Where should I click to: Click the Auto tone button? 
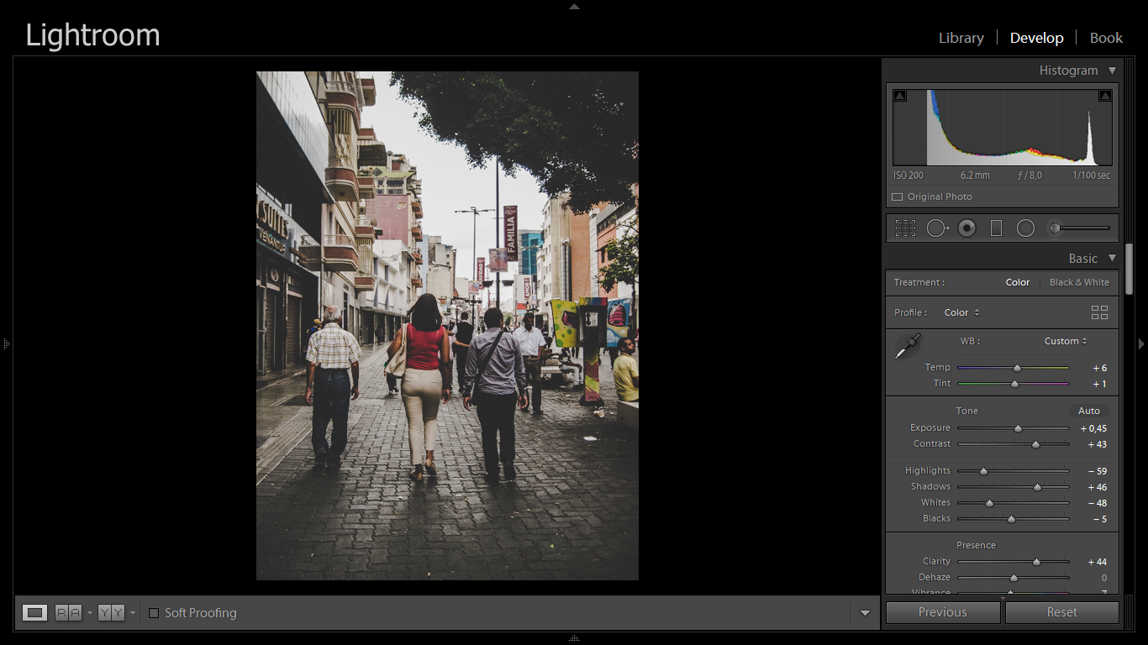1089,412
